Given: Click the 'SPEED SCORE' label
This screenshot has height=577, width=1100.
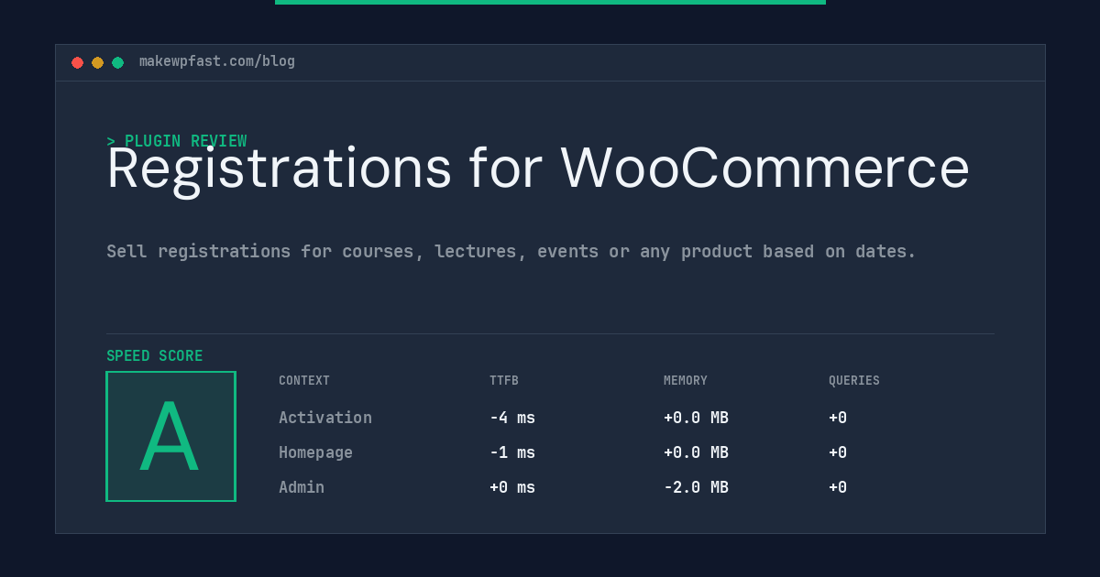Looking at the screenshot, I should [x=155, y=356].
